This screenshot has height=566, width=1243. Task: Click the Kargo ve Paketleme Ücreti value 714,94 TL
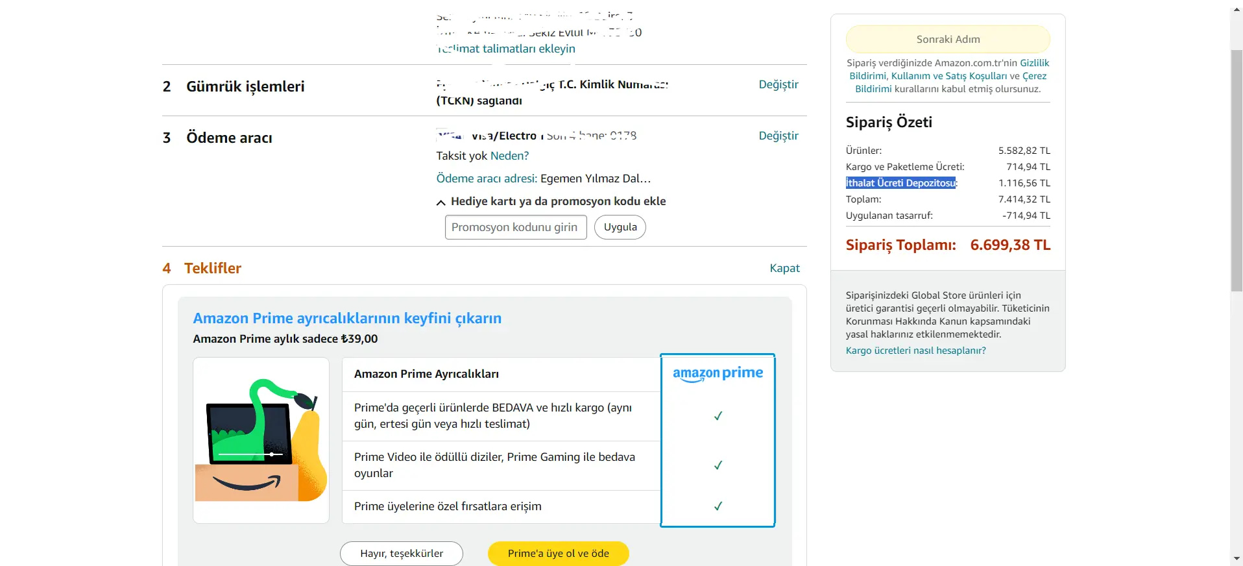1028,167
